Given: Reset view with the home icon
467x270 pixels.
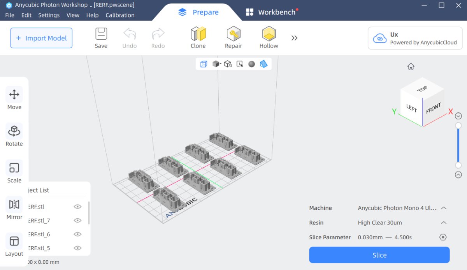Looking at the screenshot, I should (411, 67).
